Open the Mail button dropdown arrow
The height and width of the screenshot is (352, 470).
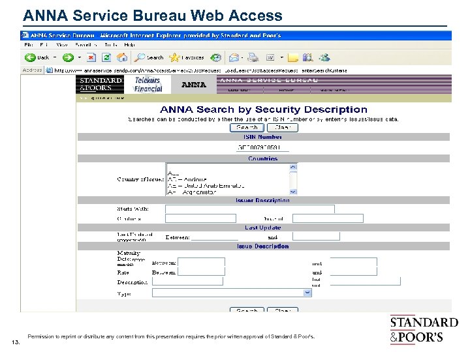point(242,57)
